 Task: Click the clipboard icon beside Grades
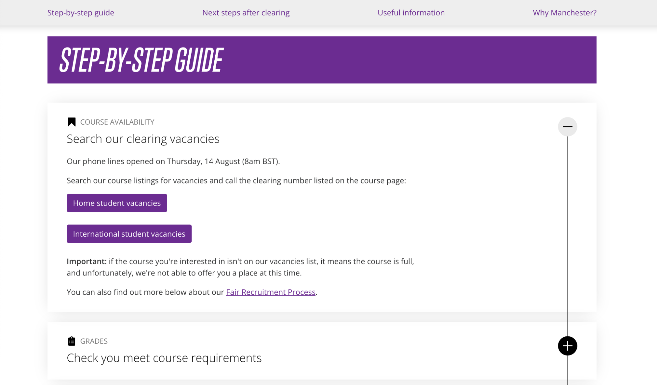[x=71, y=341]
